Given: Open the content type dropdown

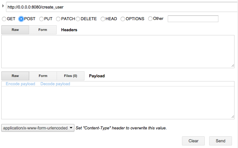Looking at the screenshot, I should tap(38, 128).
